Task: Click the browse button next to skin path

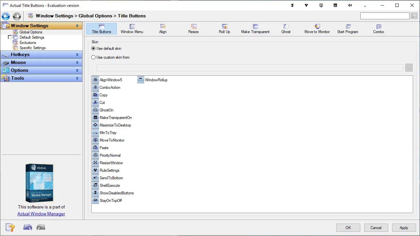Action: (409, 68)
